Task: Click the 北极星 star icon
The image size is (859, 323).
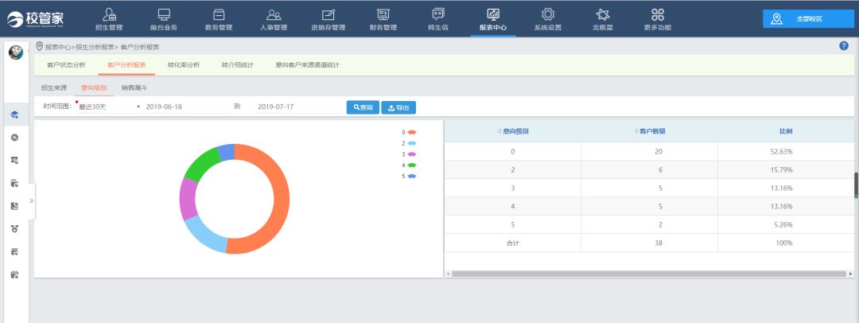Action: point(603,14)
